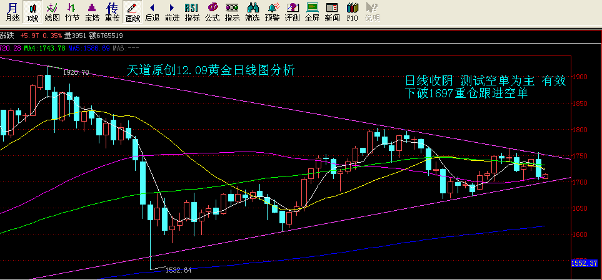602x280 pixels.
Task: Click the 1600 price axis label
Action: [580, 234]
